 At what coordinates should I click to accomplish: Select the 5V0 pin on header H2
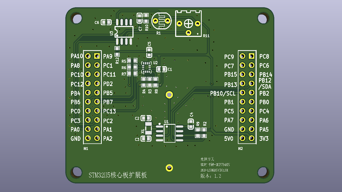coord(242,138)
